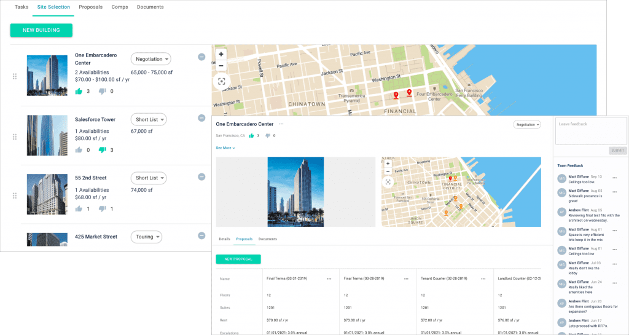Select Proposals tab in detail panel
Image resolution: width=629 pixels, height=335 pixels.
click(244, 239)
